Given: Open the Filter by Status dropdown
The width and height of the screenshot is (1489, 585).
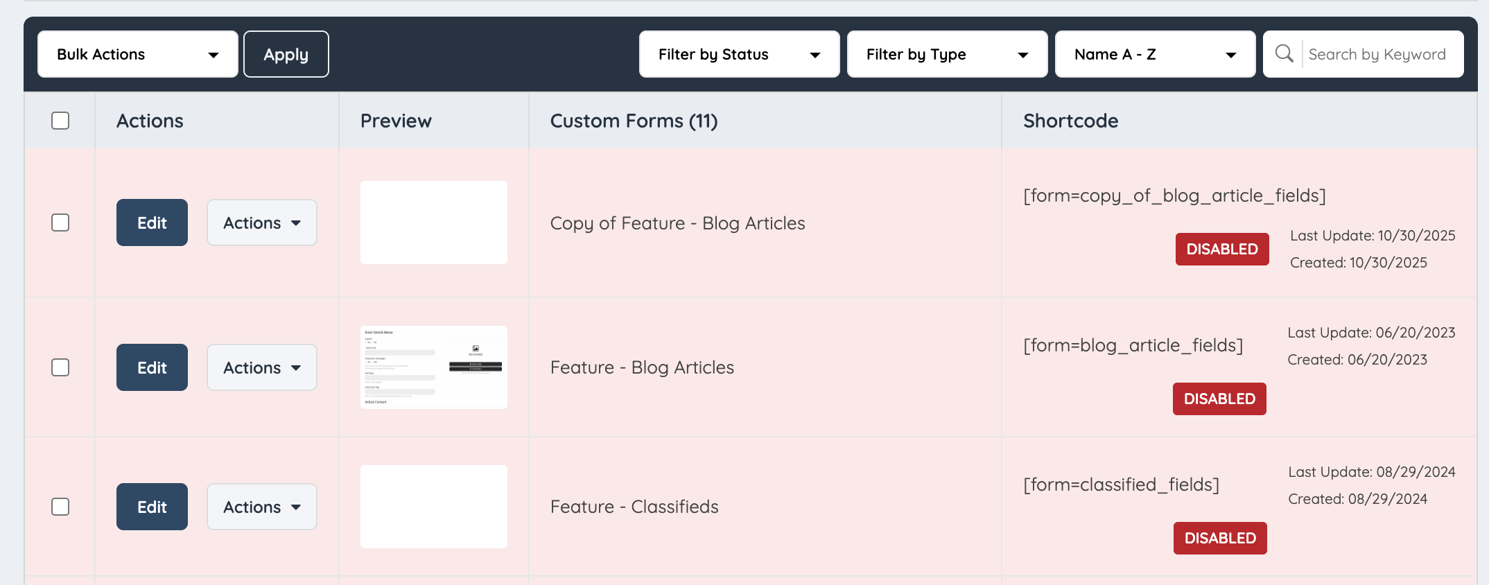Looking at the screenshot, I should click(x=739, y=54).
